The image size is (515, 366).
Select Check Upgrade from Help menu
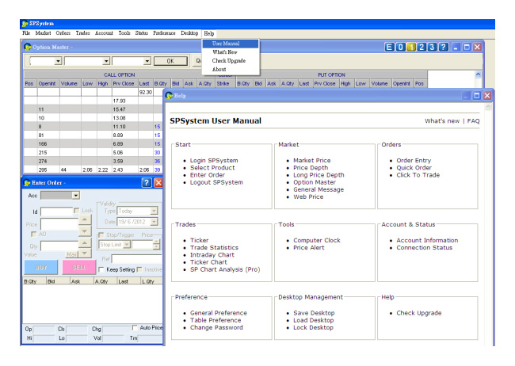point(231,60)
